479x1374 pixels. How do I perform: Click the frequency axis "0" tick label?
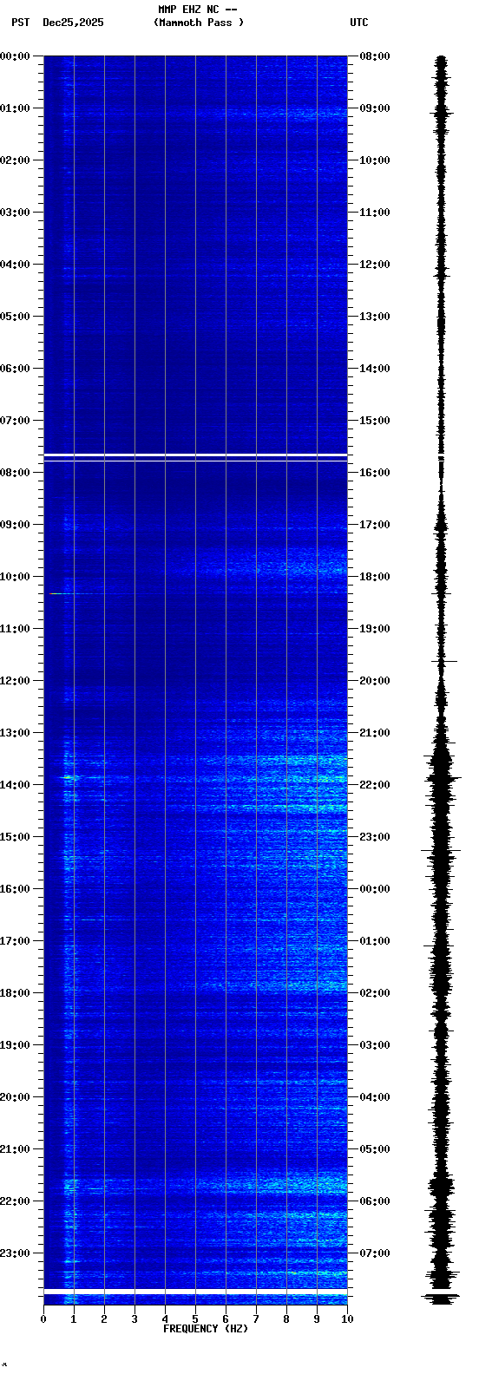coord(43,1319)
